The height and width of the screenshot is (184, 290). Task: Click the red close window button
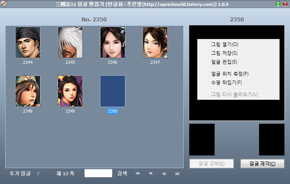[x=285, y=4]
